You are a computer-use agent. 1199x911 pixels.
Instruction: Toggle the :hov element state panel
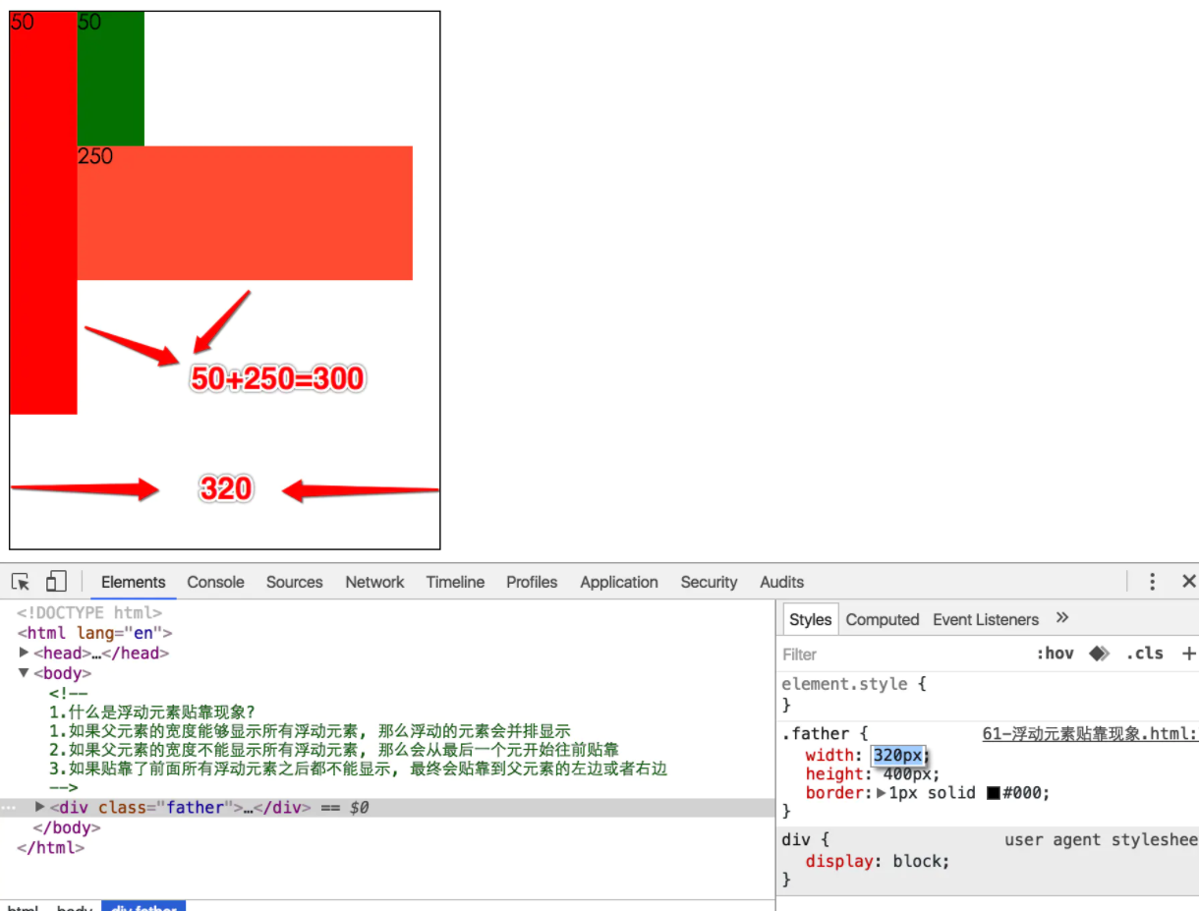click(x=1055, y=654)
